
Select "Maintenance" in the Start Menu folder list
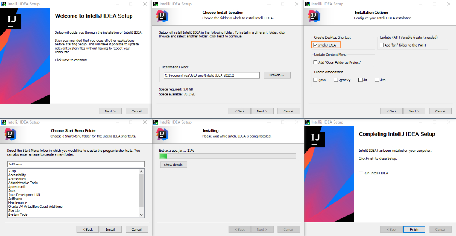click(x=18, y=202)
